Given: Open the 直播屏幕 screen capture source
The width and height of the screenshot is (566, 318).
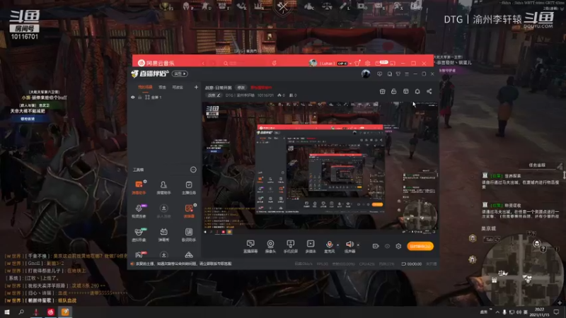Looking at the screenshot, I should 250,246.
